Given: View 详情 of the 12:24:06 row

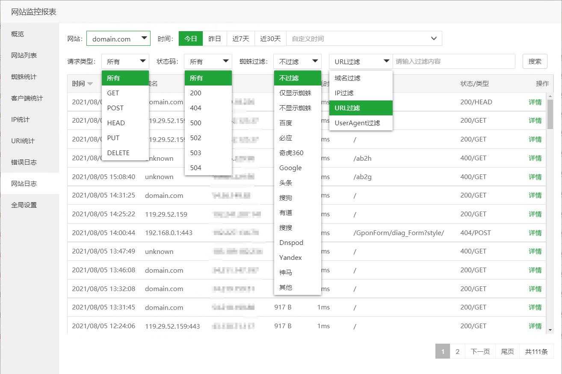Looking at the screenshot, I should point(535,326).
